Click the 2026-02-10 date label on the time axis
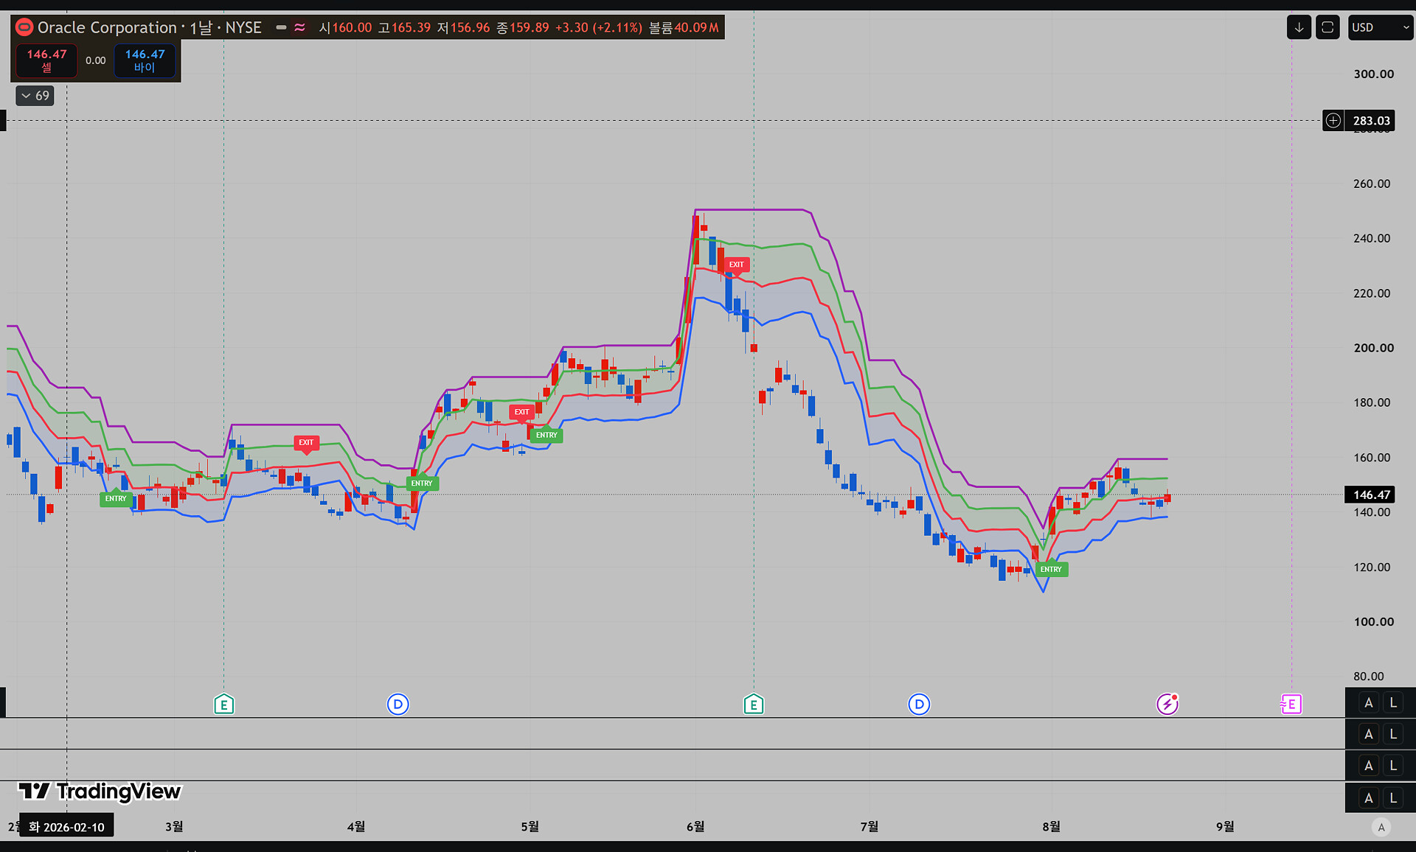Screen dimensions: 1416x852 [66, 827]
